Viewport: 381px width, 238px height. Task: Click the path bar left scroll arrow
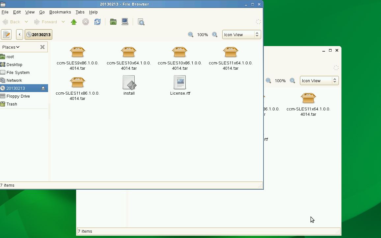pos(20,35)
